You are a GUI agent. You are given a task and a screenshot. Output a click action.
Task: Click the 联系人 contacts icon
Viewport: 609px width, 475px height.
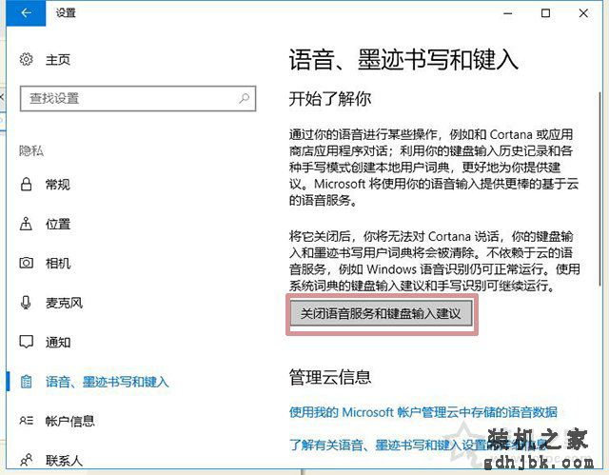pyautogui.click(x=26, y=460)
